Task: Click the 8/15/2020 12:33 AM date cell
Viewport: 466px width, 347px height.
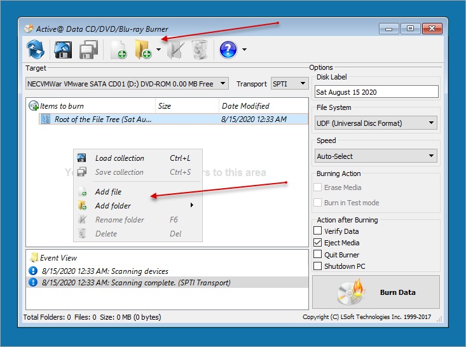Action: click(254, 119)
